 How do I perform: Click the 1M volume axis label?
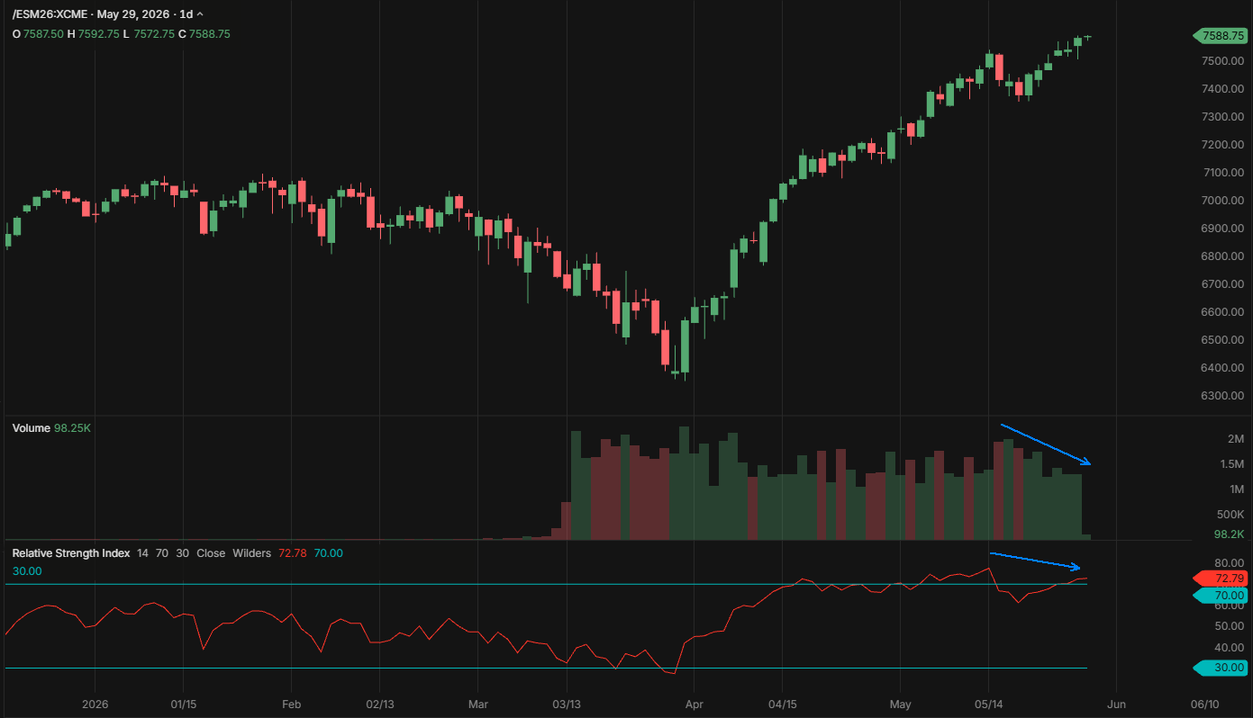coord(1235,489)
